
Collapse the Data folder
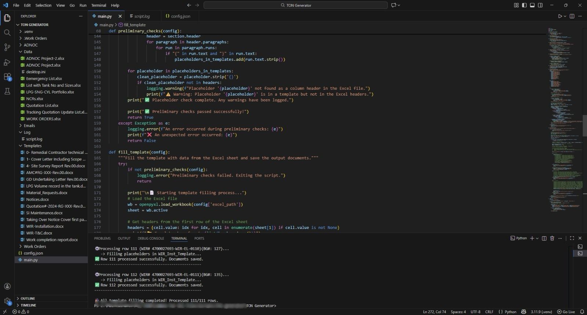pyautogui.click(x=51, y=52)
